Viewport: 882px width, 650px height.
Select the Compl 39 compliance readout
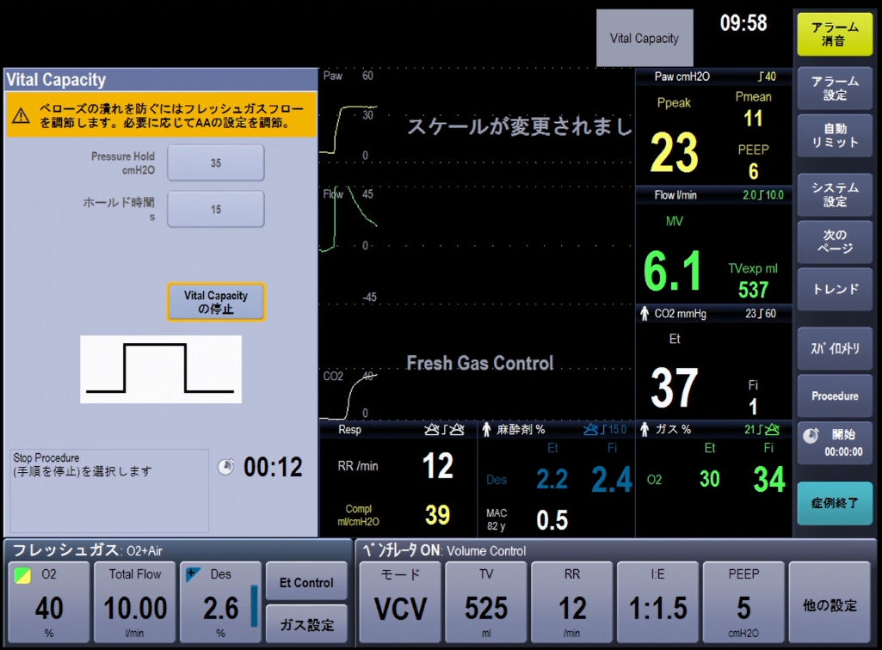click(438, 514)
